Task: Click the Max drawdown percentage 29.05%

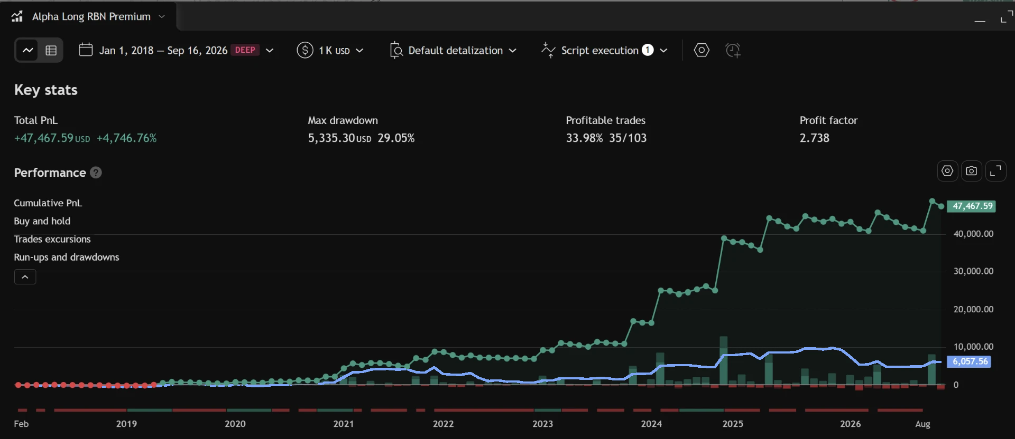Action: tap(396, 138)
